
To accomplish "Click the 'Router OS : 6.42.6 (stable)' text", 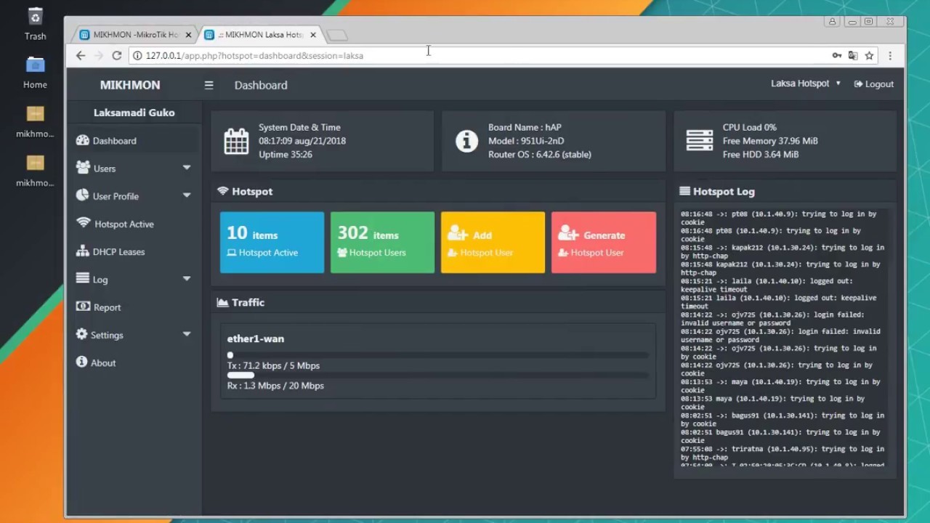I will [540, 155].
